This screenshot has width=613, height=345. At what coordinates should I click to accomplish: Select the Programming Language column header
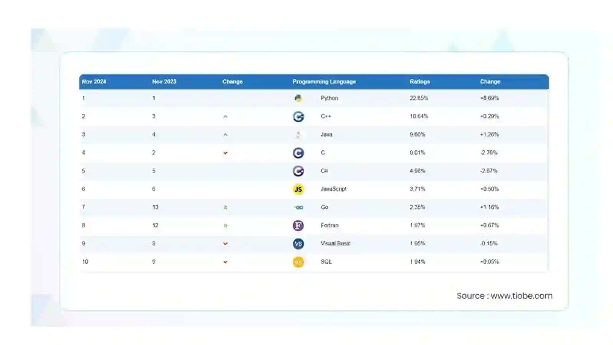click(x=324, y=82)
